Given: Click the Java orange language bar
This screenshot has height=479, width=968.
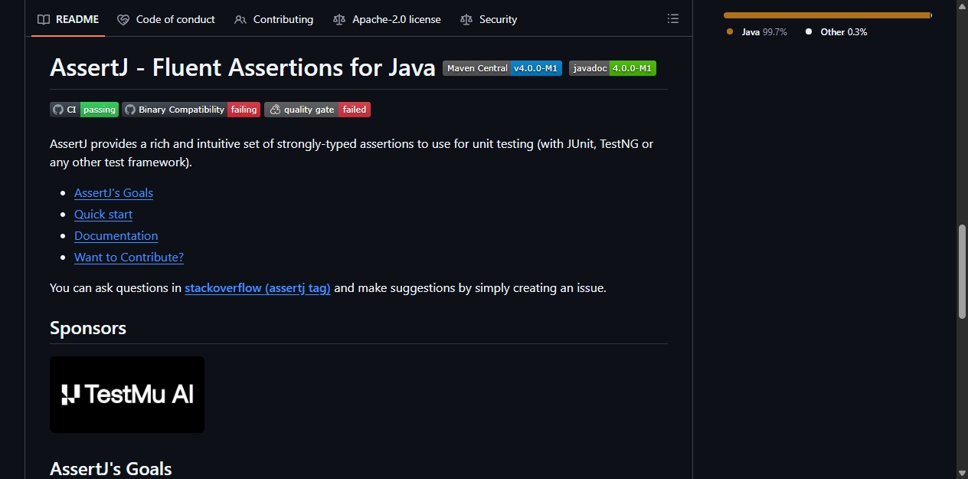Looking at the screenshot, I should click(x=826, y=15).
